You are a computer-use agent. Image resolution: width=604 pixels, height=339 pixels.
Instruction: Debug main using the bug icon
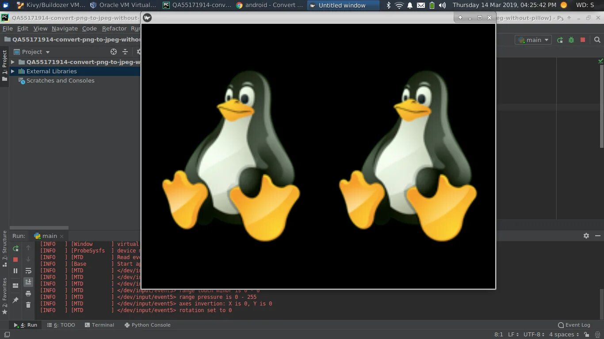click(571, 40)
